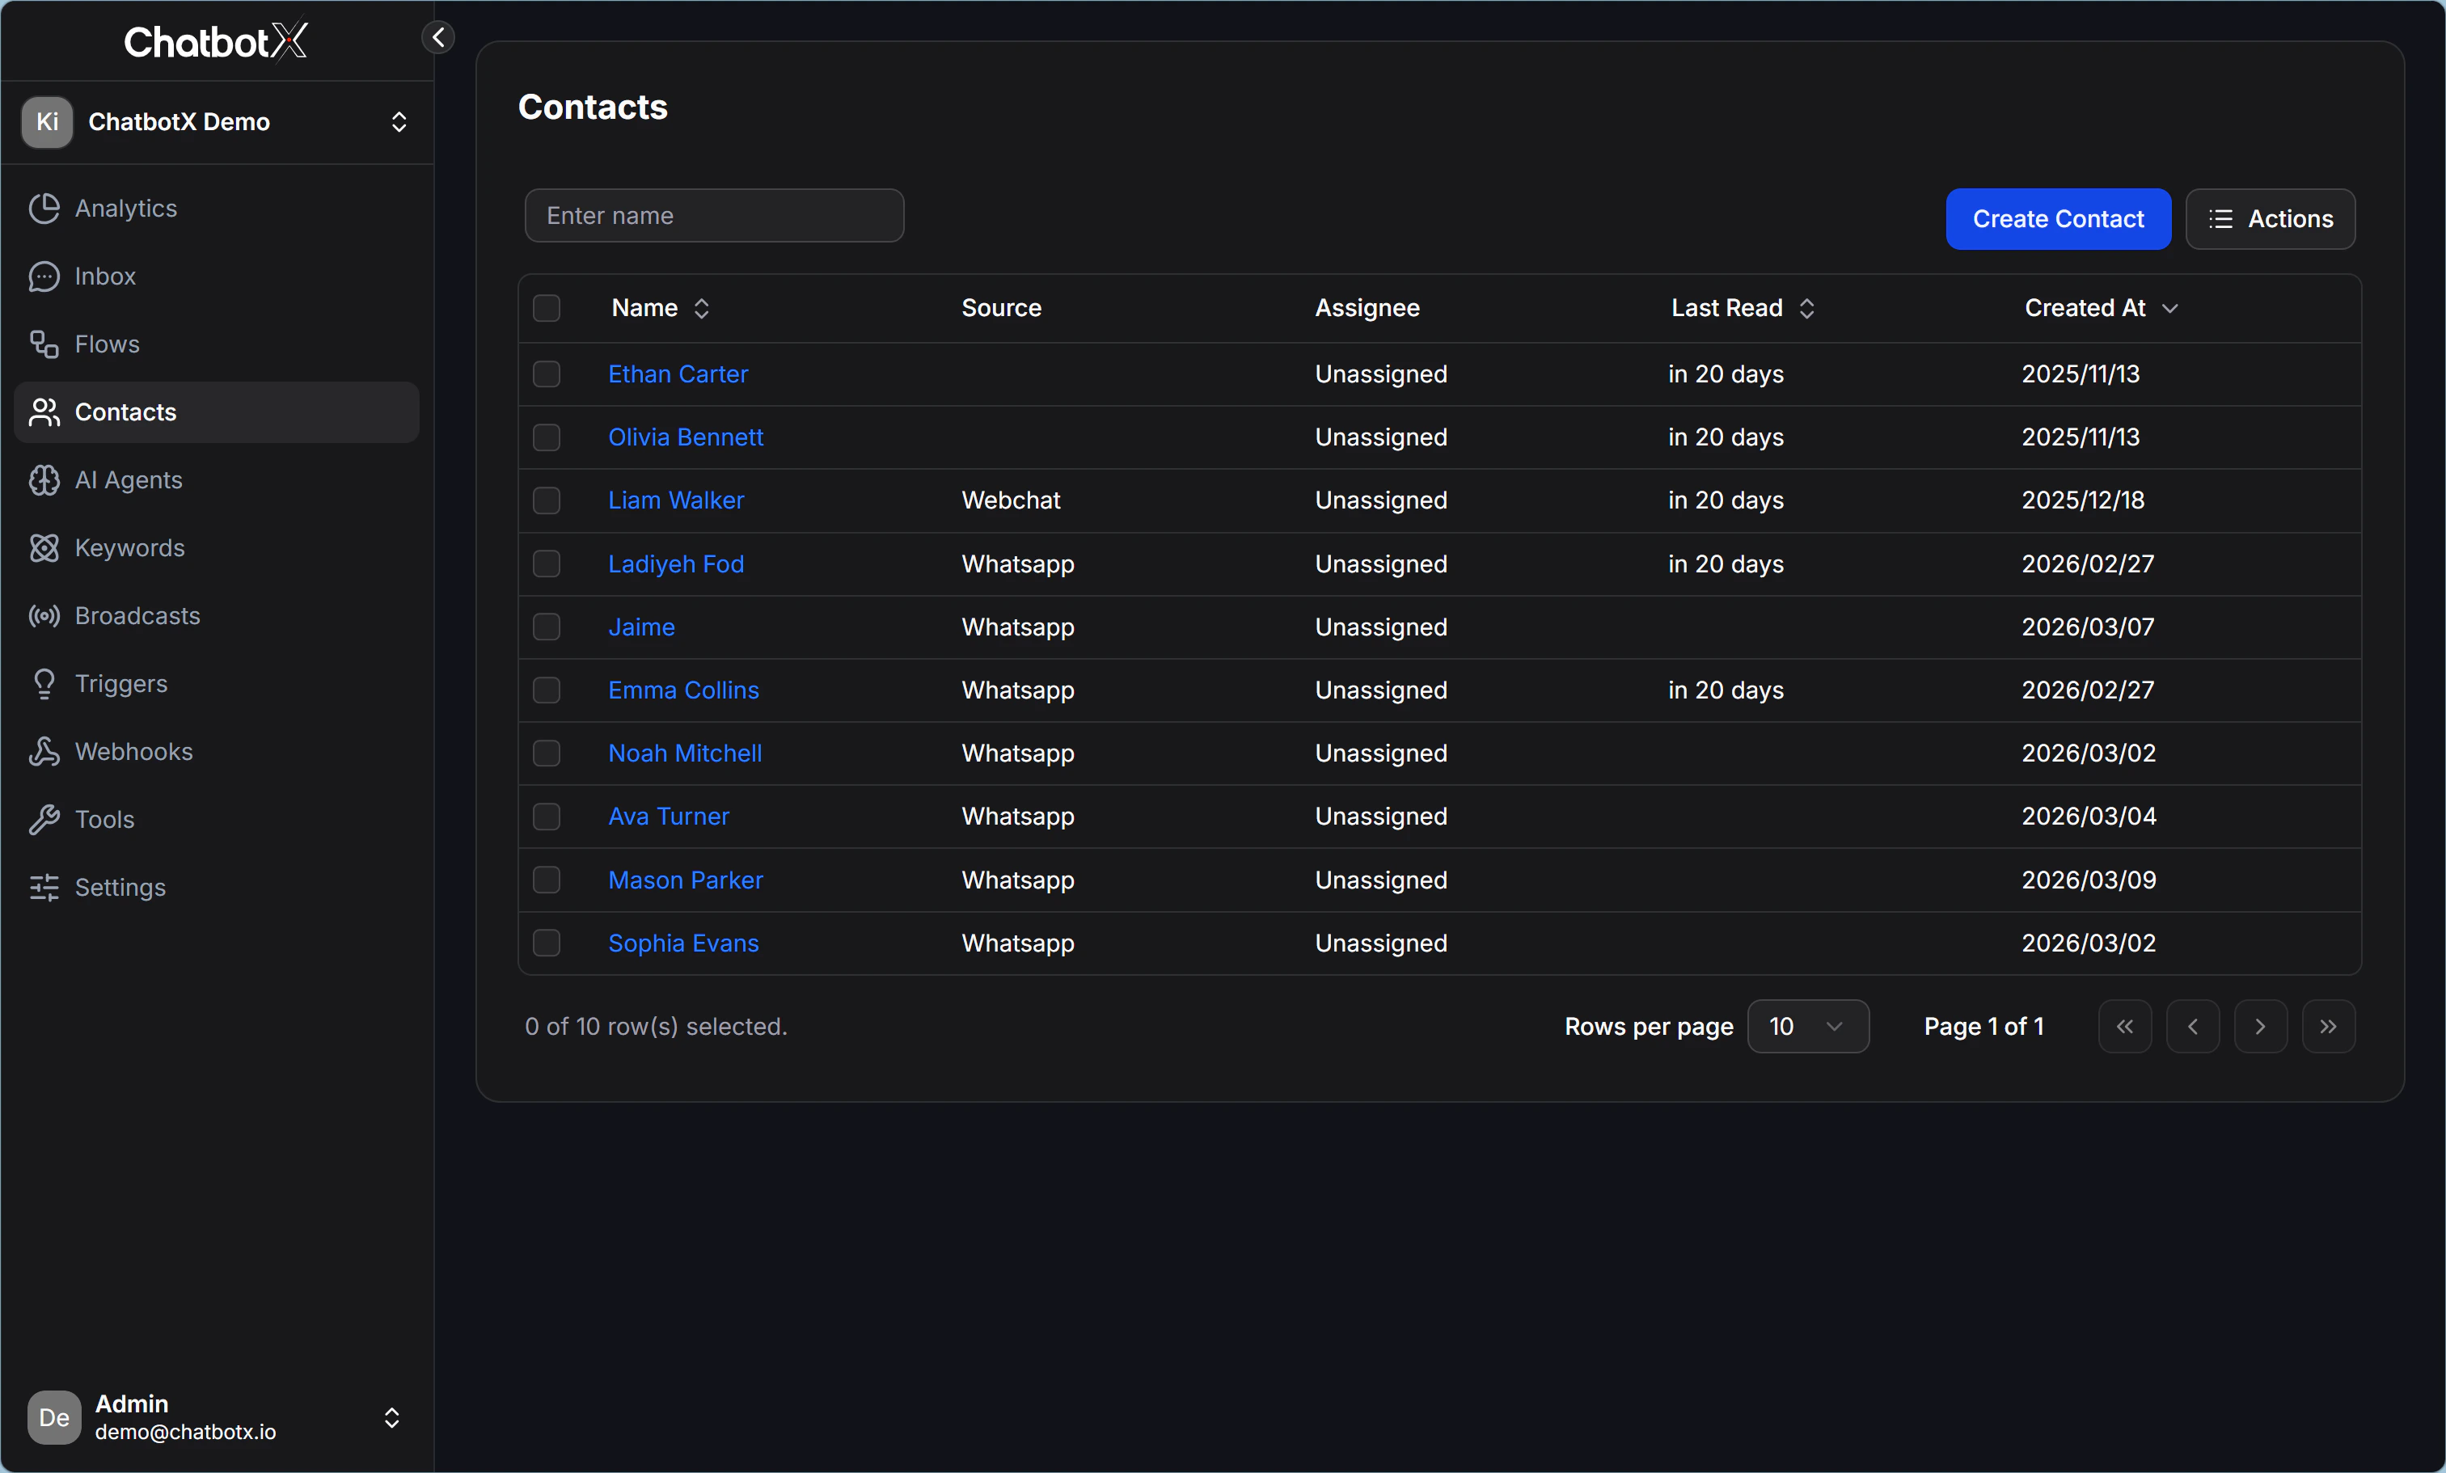Viewport: 2446px width, 1473px height.
Task: Click the Analytics pie chart icon
Action: tap(44, 209)
